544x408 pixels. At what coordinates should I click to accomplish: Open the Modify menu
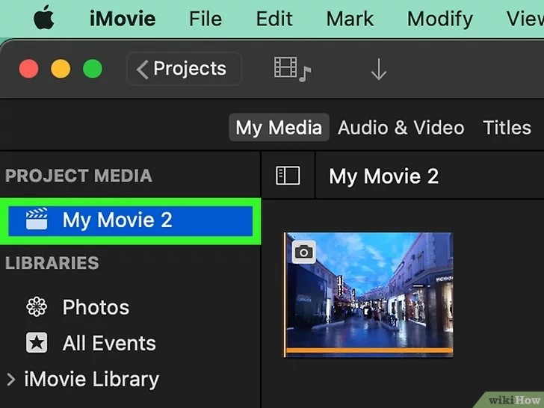(439, 19)
